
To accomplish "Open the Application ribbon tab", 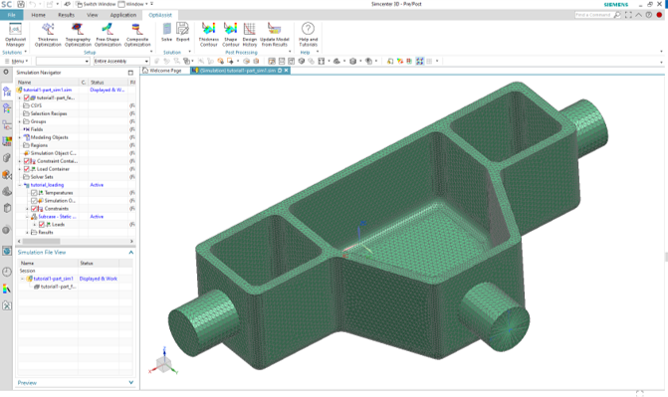I will tap(123, 15).
